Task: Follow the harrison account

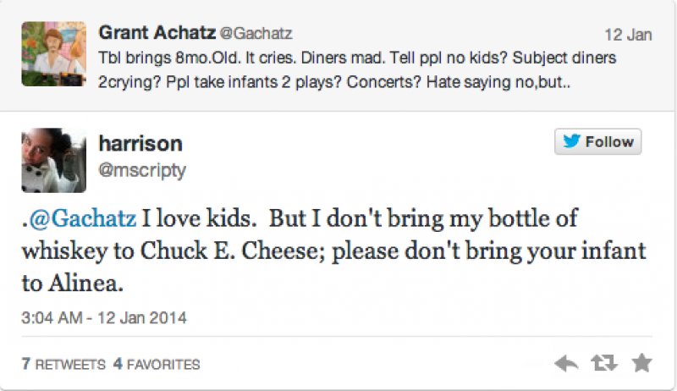Action: pos(598,142)
